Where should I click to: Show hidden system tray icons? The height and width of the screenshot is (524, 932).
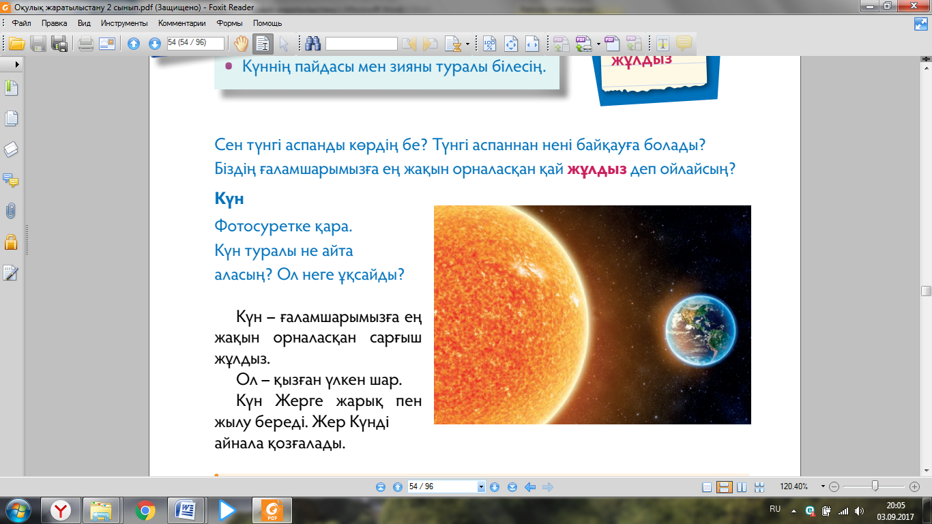(793, 510)
